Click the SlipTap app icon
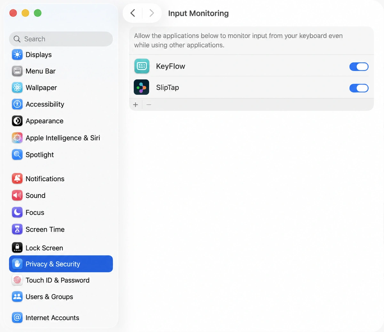384x332 pixels. 141,87
